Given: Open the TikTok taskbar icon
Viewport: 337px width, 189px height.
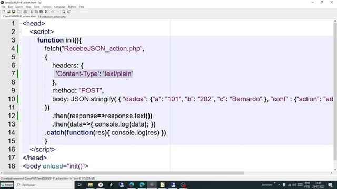Looking at the screenshot, I should 111,185.
